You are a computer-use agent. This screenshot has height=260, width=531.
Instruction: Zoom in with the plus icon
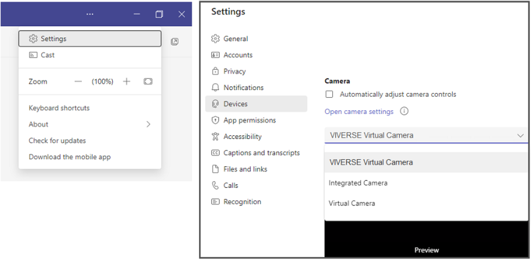point(127,81)
